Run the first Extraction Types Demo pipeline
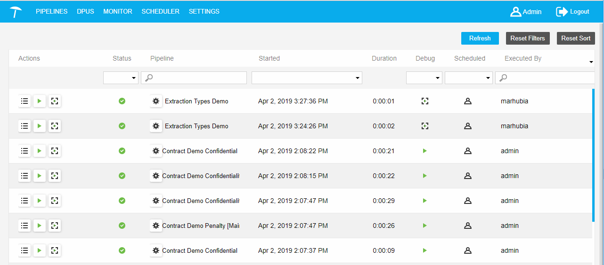The image size is (604, 265). pos(40,101)
